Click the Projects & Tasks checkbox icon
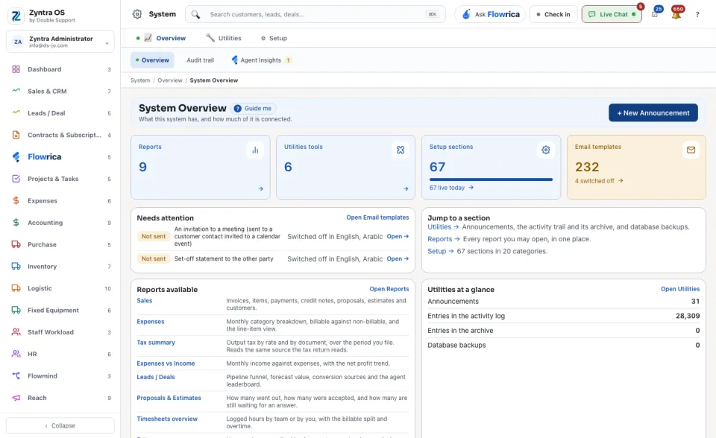The height and width of the screenshot is (438, 716). tap(16, 179)
